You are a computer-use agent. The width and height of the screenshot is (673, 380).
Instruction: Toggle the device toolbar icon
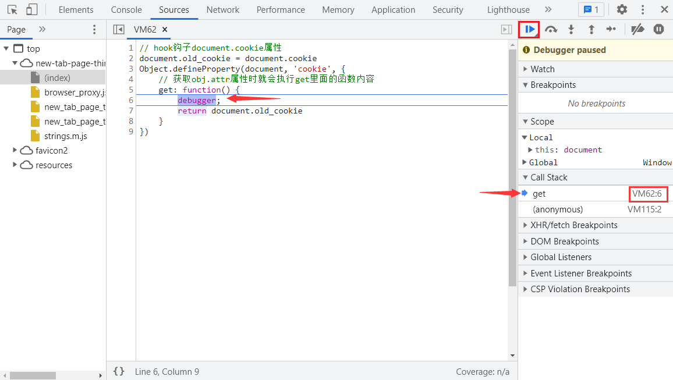click(32, 10)
